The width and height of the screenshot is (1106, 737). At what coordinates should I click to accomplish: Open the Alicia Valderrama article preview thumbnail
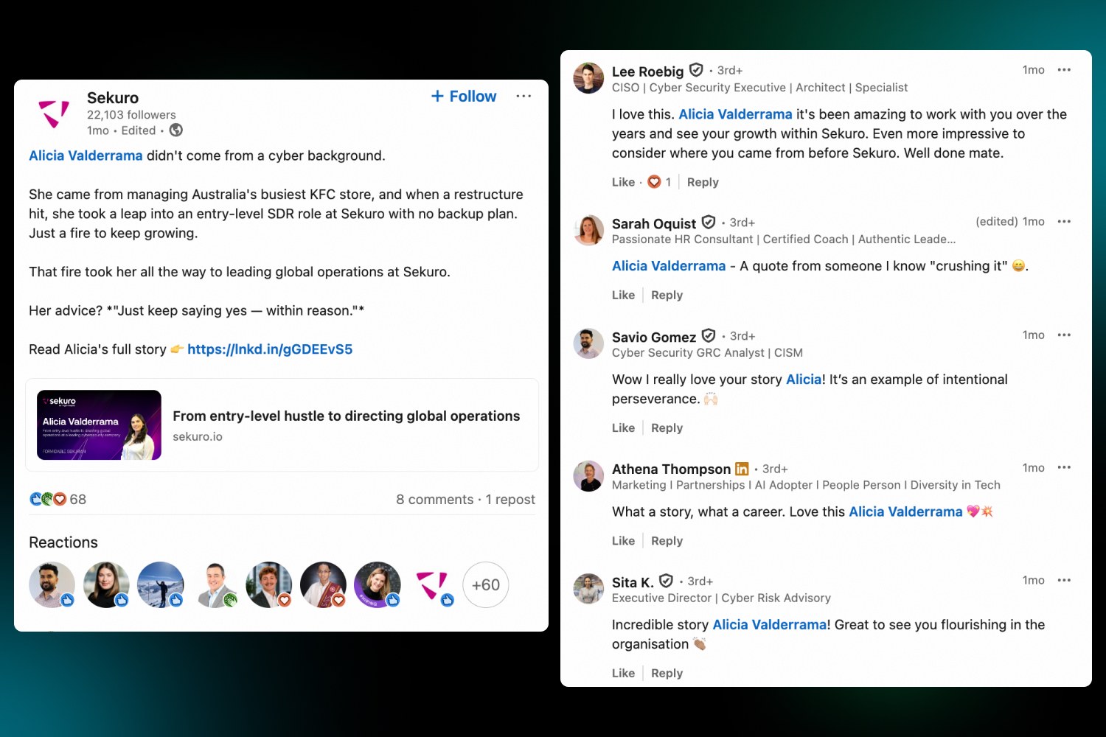pos(99,425)
